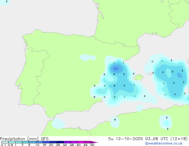Click the 40–45 mm magenta legend swatch

pyautogui.click(x=81, y=142)
